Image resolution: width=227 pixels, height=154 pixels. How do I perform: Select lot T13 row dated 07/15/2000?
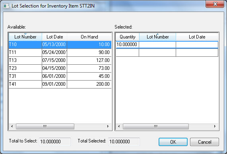click(x=60, y=60)
